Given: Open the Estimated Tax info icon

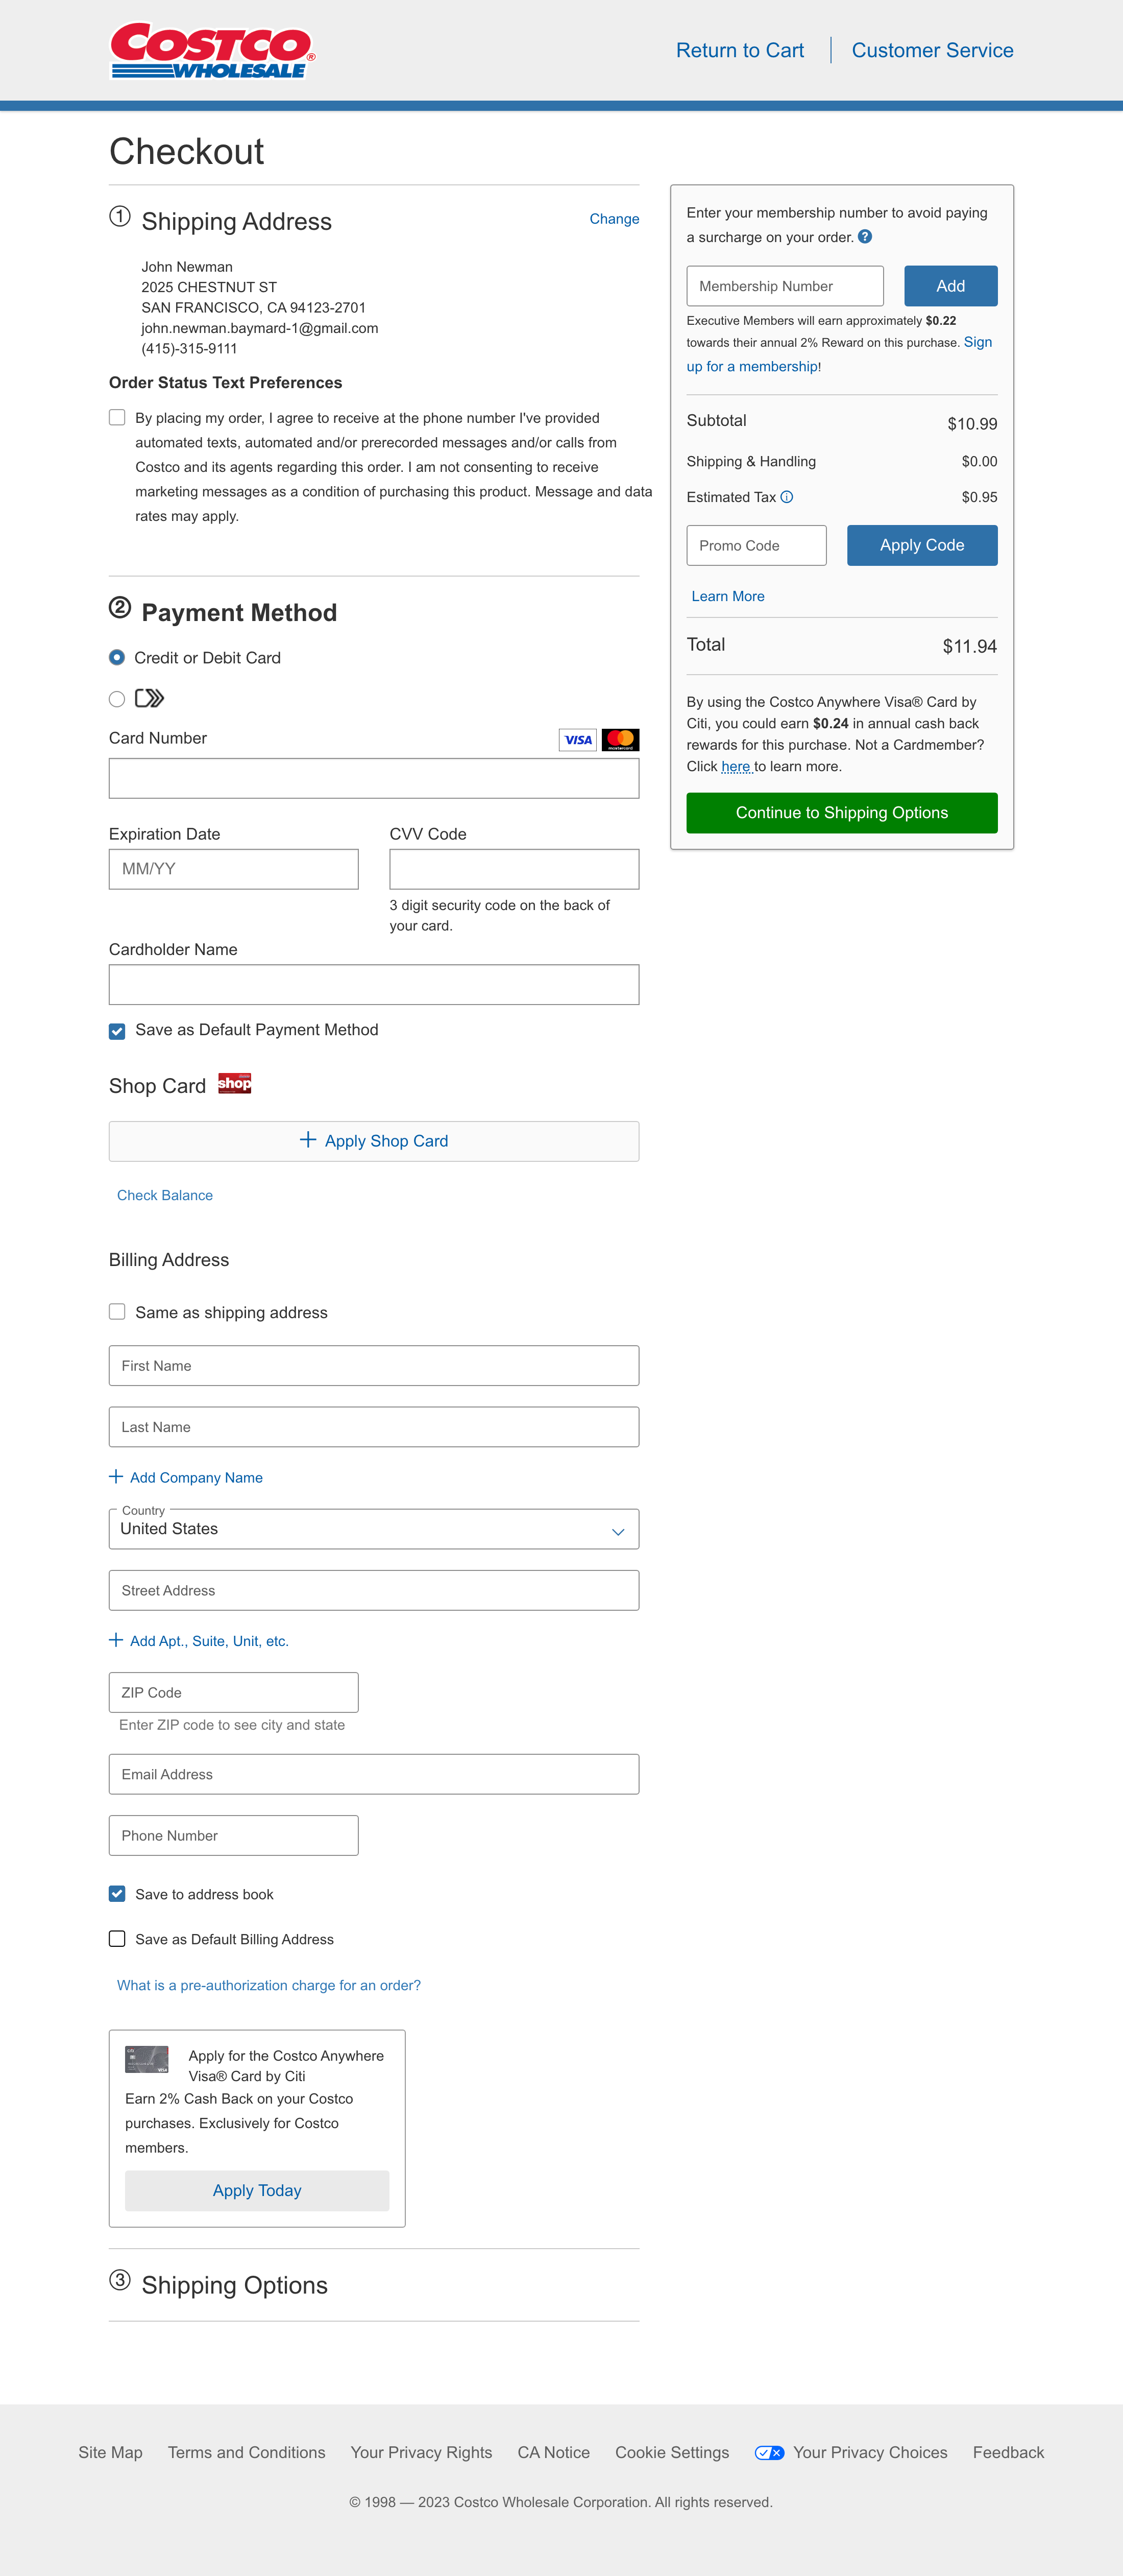Looking at the screenshot, I should [x=786, y=497].
